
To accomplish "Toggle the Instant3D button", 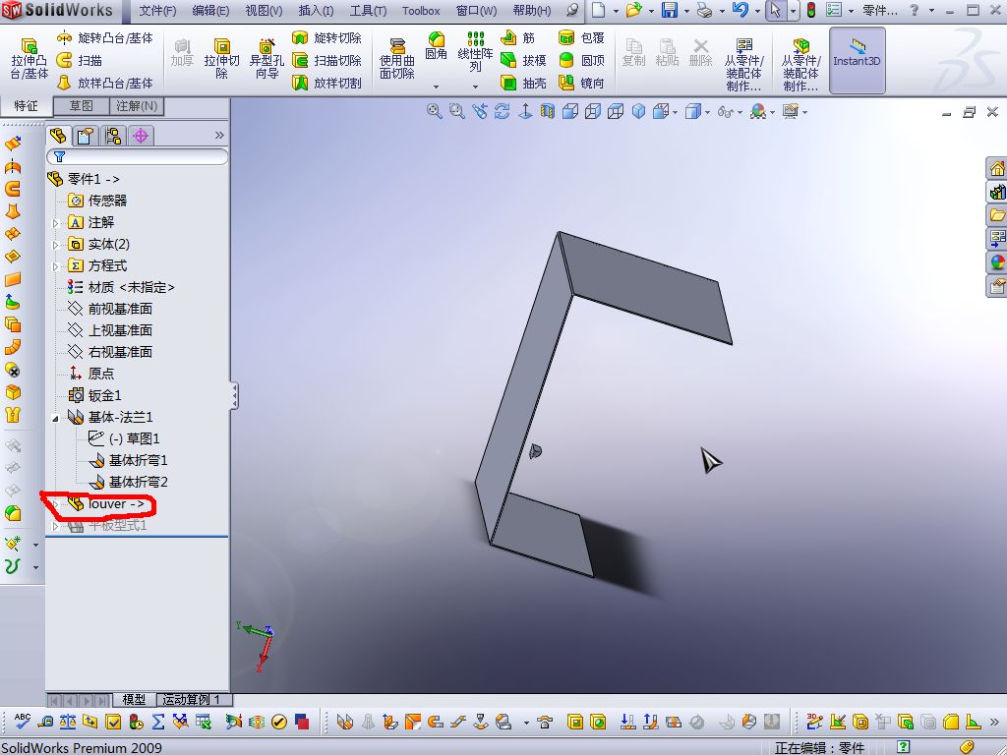I will pos(857,60).
